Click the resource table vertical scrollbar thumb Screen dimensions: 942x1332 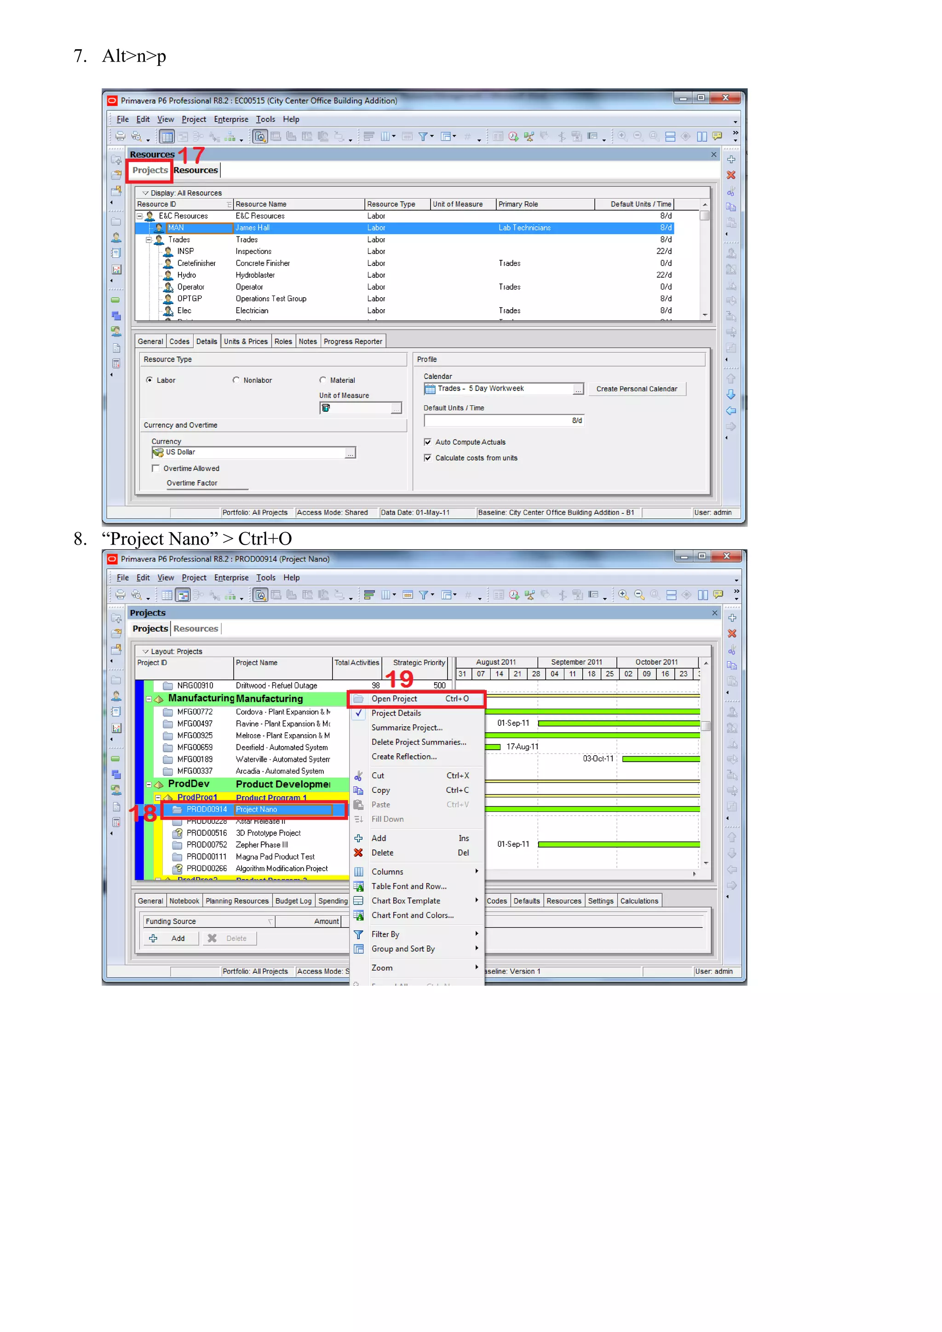[705, 216]
